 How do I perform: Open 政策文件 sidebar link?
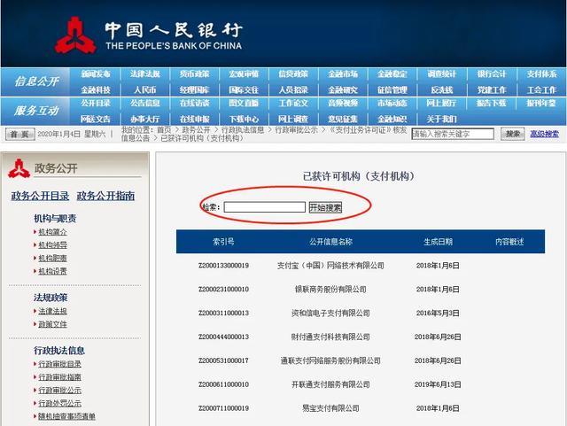(x=53, y=324)
